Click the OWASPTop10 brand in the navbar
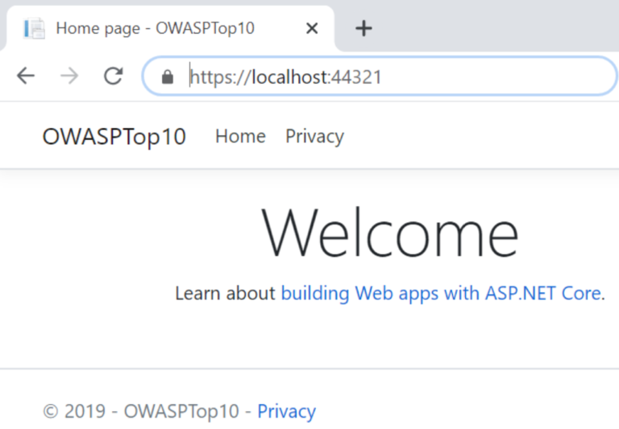 coord(114,137)
